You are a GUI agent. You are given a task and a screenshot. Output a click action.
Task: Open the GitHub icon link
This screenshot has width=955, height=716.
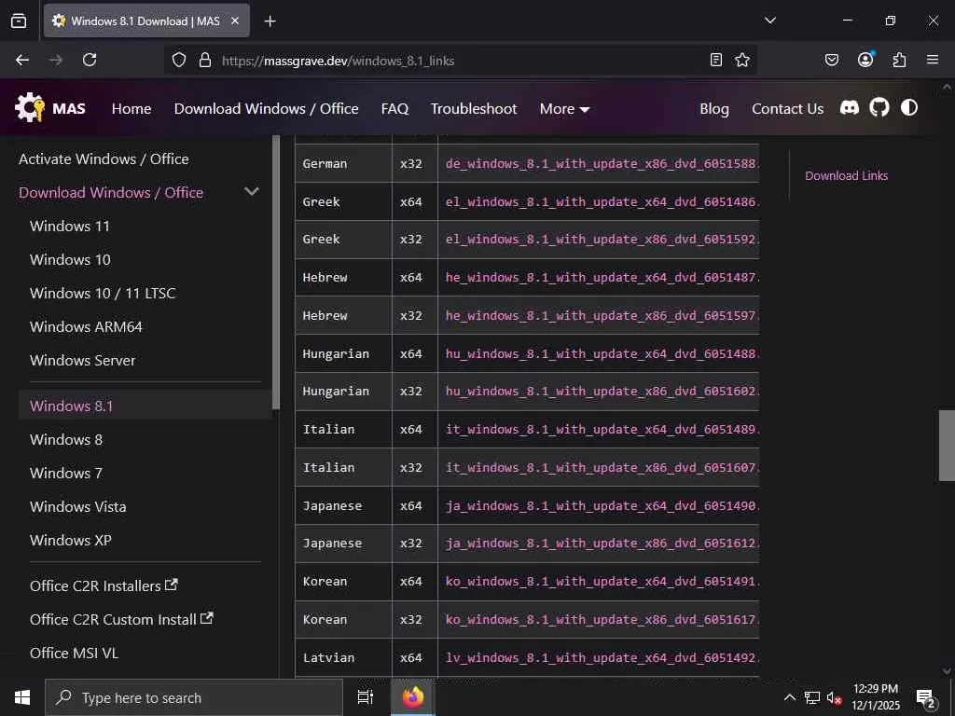(x=879, y=108)
